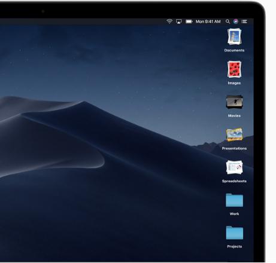Image resolution: width=276 pixels, height=263 pixels.
Task: Click the "Projects" folder name
Action: click(235, 246)
